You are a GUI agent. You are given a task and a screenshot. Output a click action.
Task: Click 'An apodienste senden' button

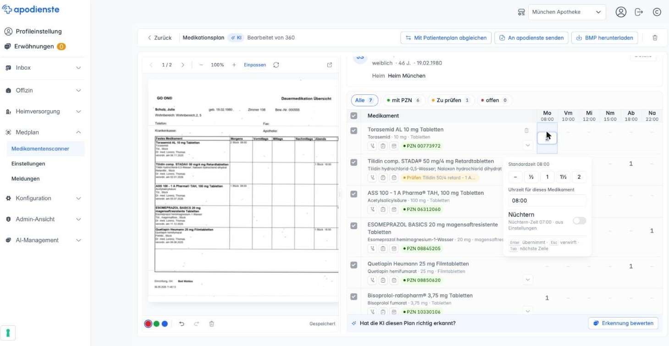(x=531, y=38)
